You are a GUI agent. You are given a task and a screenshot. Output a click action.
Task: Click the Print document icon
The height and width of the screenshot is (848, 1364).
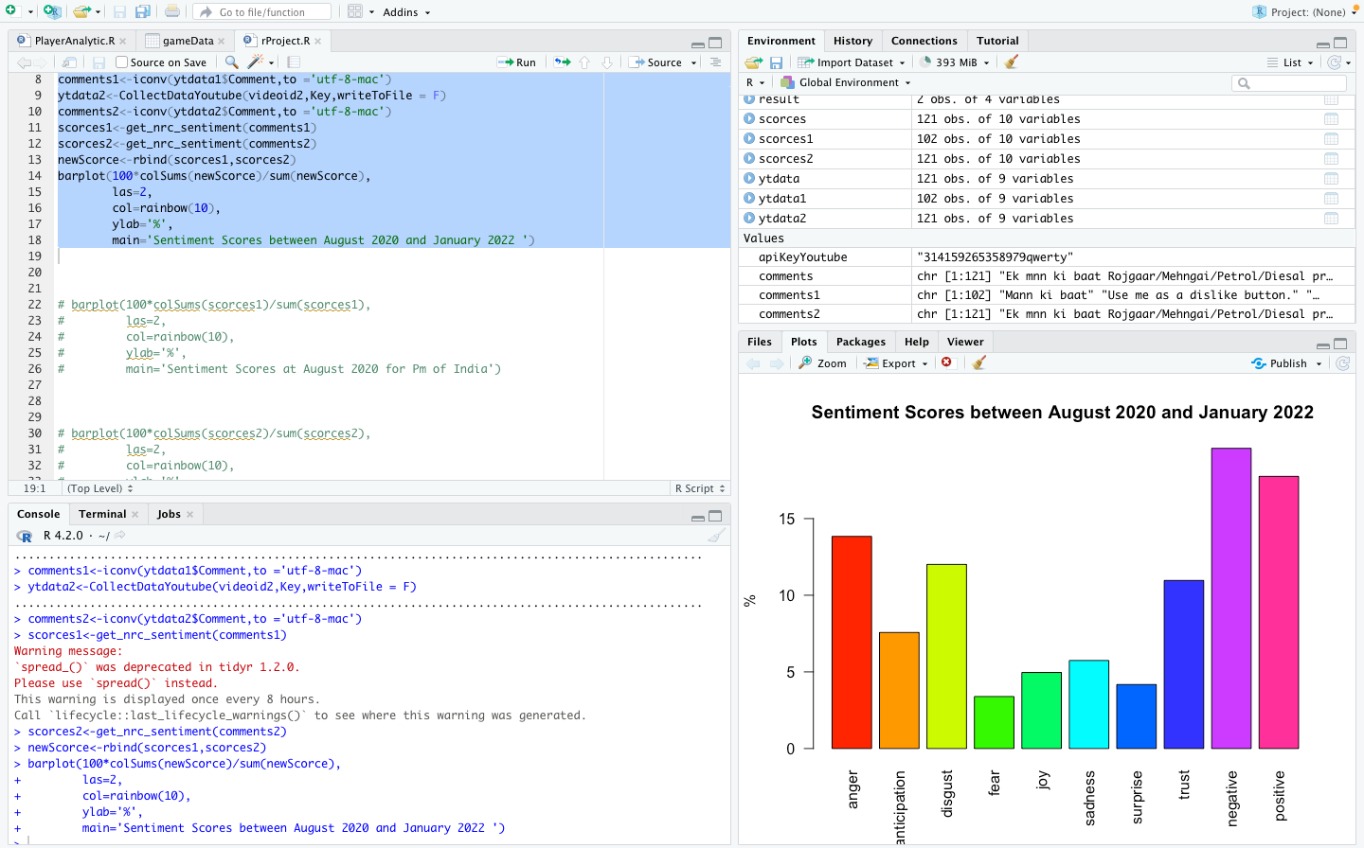click(x=172, y=11)
